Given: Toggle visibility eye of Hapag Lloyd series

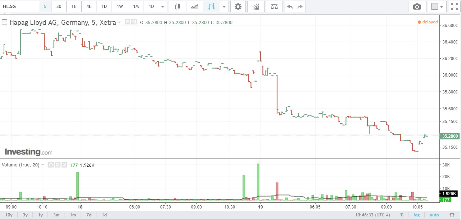Looking at the screenshot, I should point(127,22).
